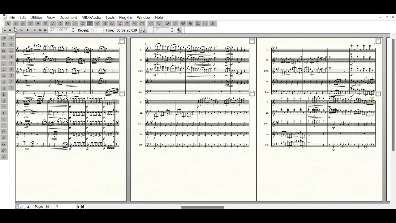This screenshot has width=396, height=223.
Task: Select the Text tool T icon
Action: 127,24
